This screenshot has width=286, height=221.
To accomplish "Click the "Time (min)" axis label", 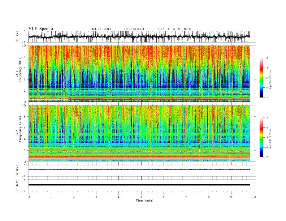I will coord(144,200).
